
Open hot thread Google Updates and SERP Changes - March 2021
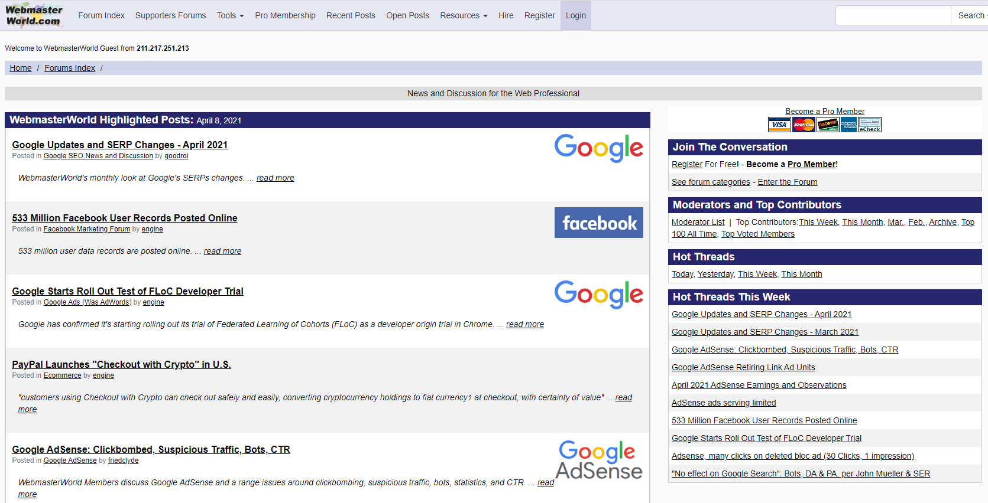[x=765, y=332]
